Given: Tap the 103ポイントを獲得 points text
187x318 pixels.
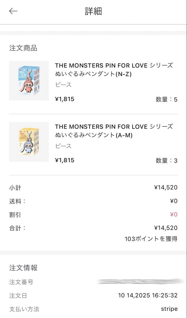Looking at the screenshot, I should pos(151,239).
